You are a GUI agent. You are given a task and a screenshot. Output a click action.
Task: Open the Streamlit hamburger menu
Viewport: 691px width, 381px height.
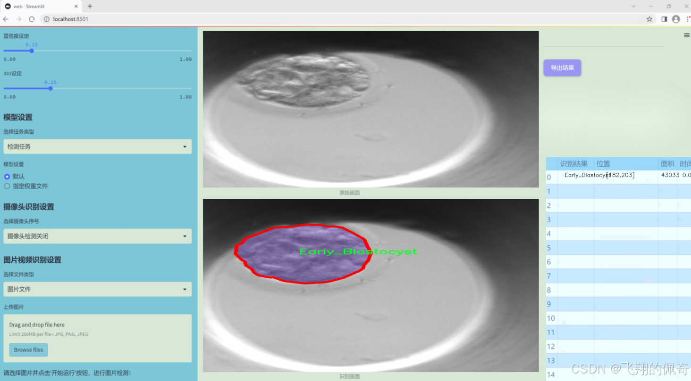pyautogui.click(x=687, y=35)
